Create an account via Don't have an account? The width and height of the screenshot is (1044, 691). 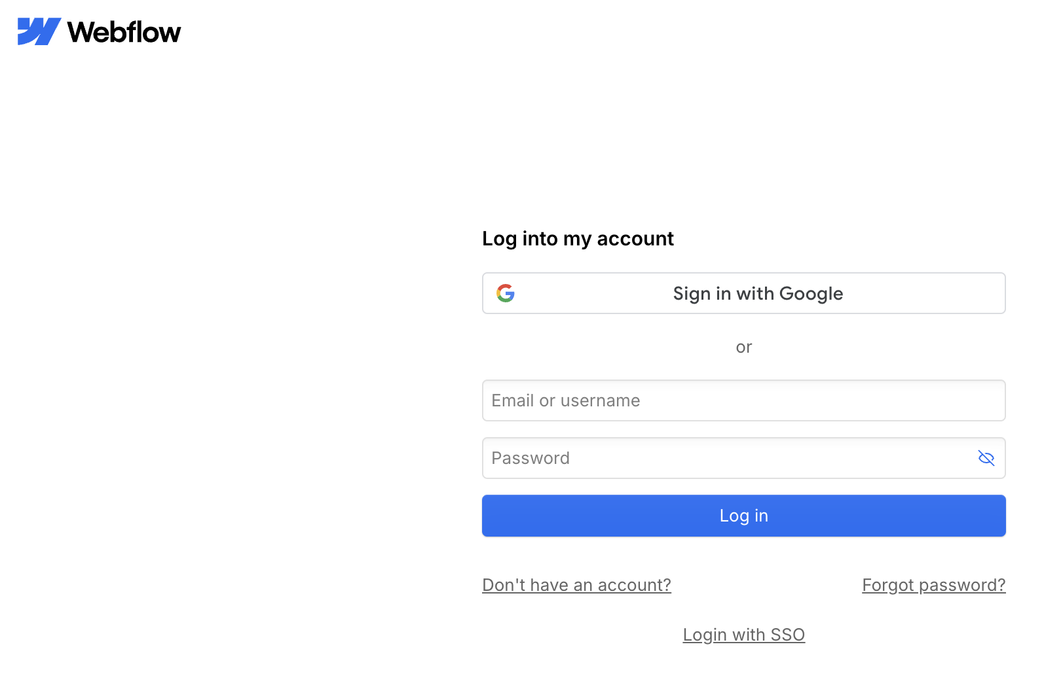[577, 585]
